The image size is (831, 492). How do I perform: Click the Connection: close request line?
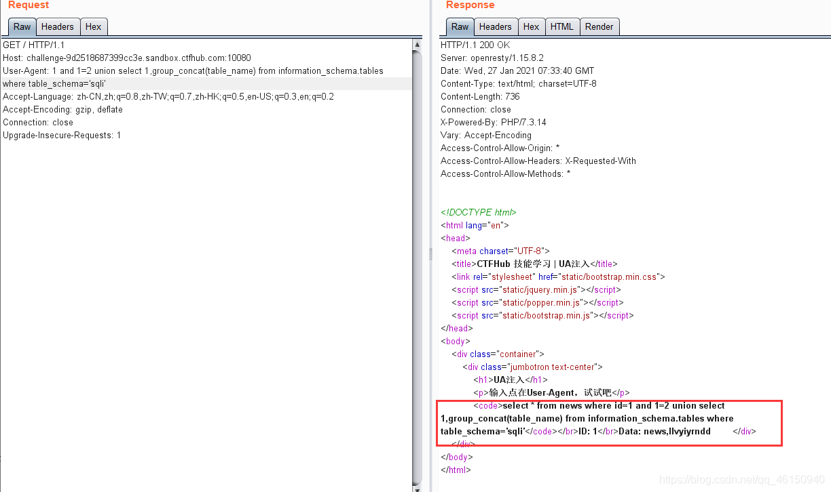click(x=38, y=122)
